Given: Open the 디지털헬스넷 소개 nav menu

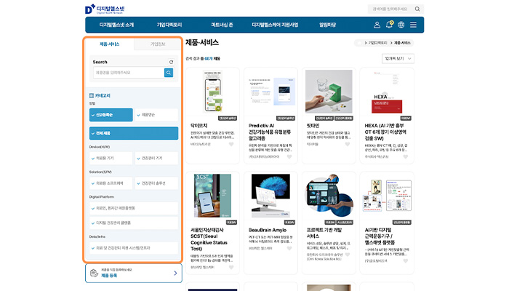Looking at the screenshot, I should point(116,25).
